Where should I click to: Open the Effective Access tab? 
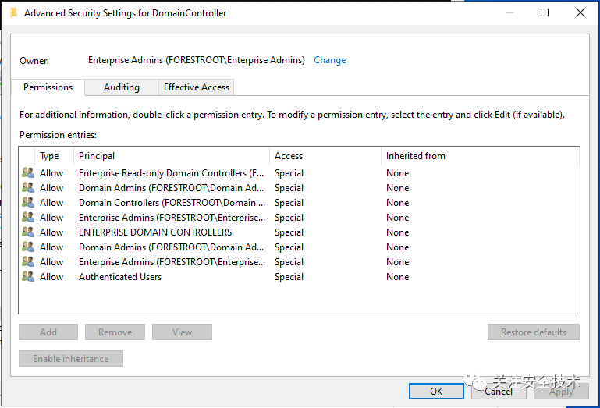197,87
